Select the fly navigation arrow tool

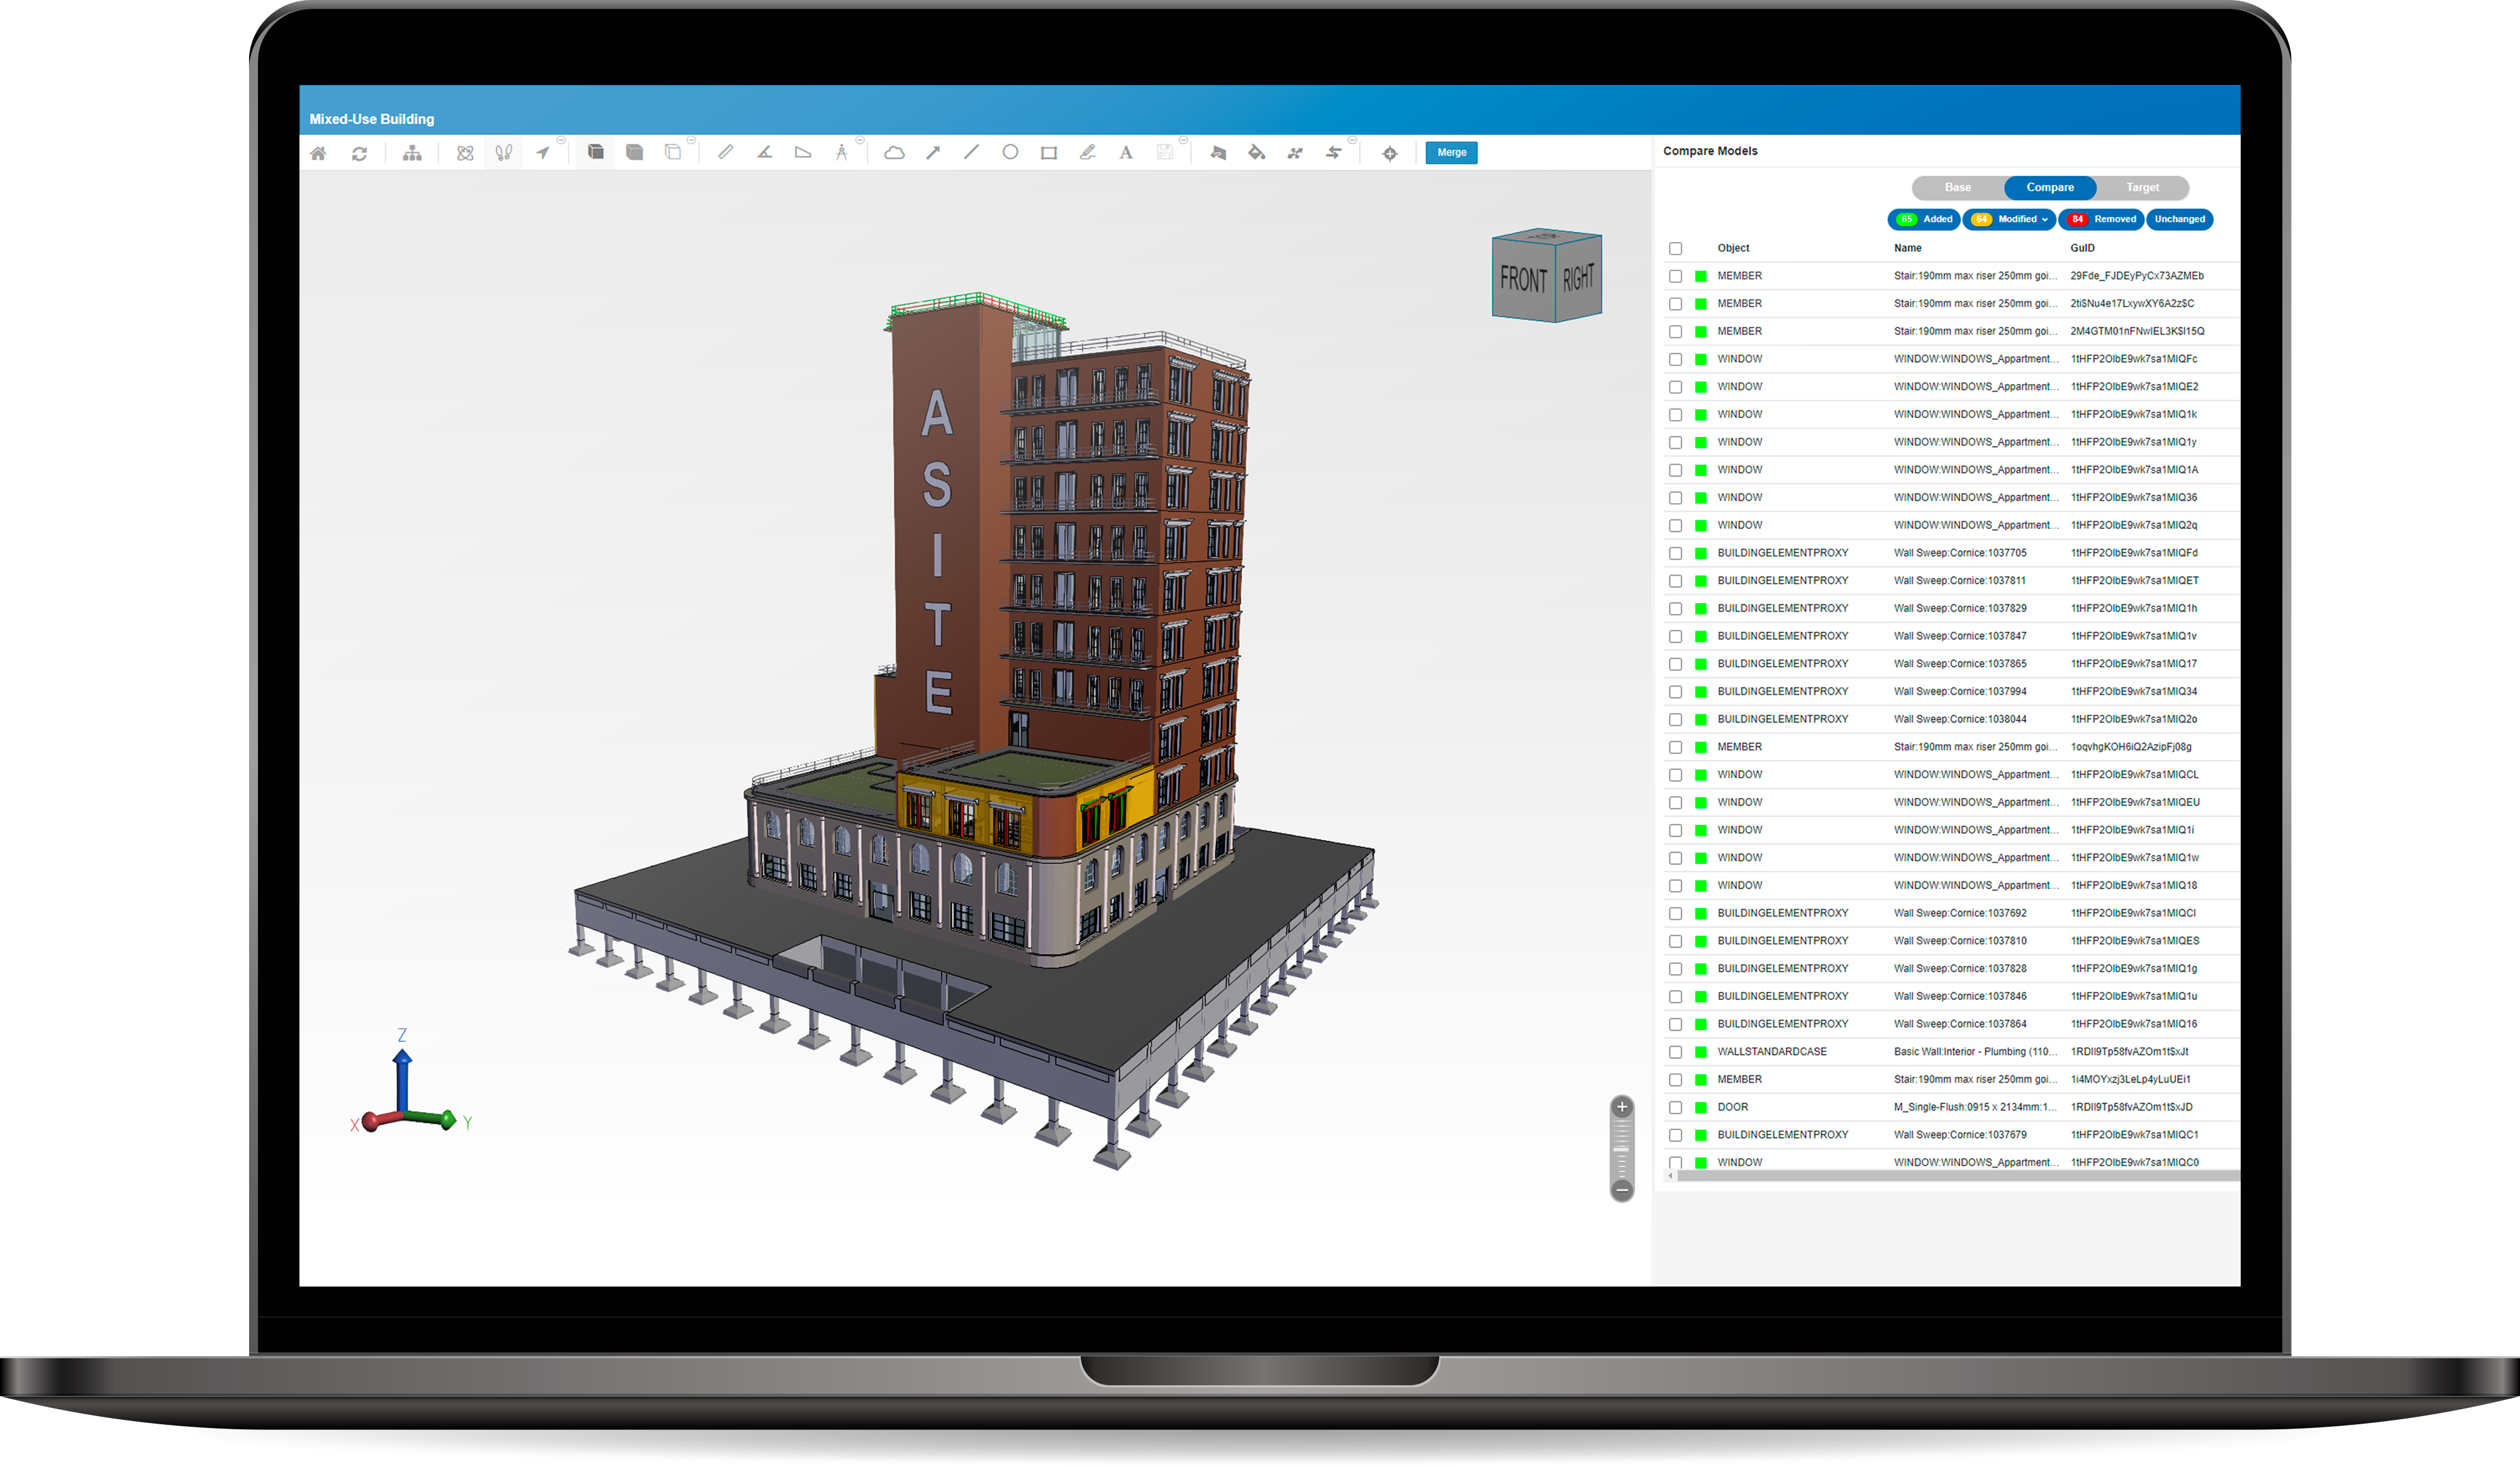coord(543,153)
